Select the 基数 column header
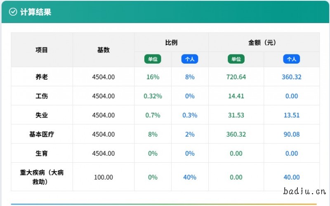 [x=104, y=50]
